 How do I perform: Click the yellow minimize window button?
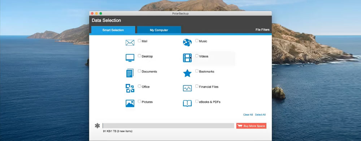click(96, 14)
